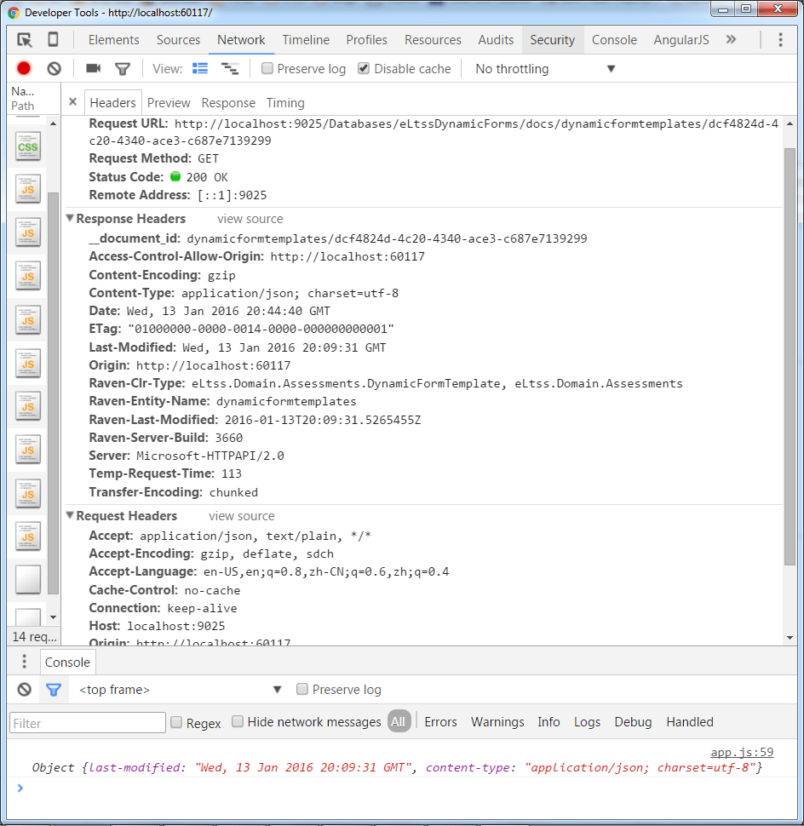
Task: Open the Preview tab for the request
Action: [x=169, y=102]
